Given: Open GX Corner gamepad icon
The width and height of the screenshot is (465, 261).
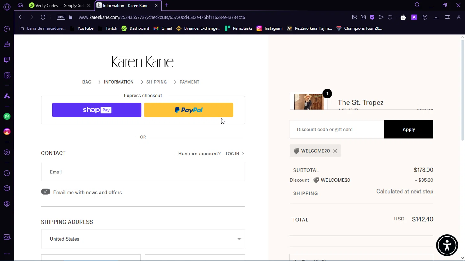Looking at the screenshot, I should [x=20, y=5].
